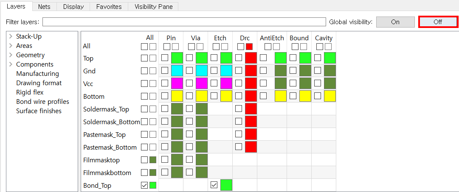Uncheck the Bond_Top Etch checkbox
The height and width of the screenshot is (192, 459).
coord(214,185)
